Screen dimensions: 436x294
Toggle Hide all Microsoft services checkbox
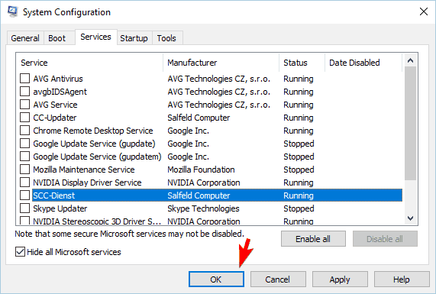tap(20, 252)
